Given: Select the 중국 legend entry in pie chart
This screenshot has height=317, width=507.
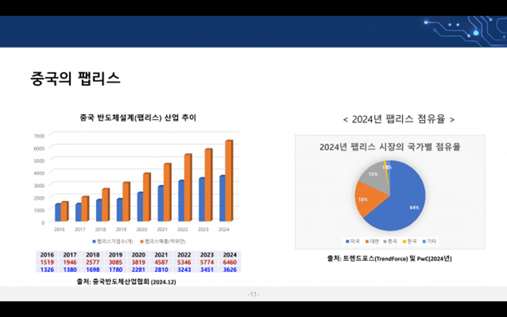Looking at the screenshot, I should 390,241.
